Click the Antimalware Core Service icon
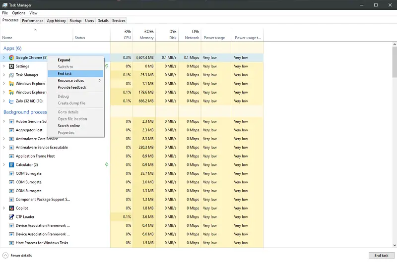 point(11,139)
